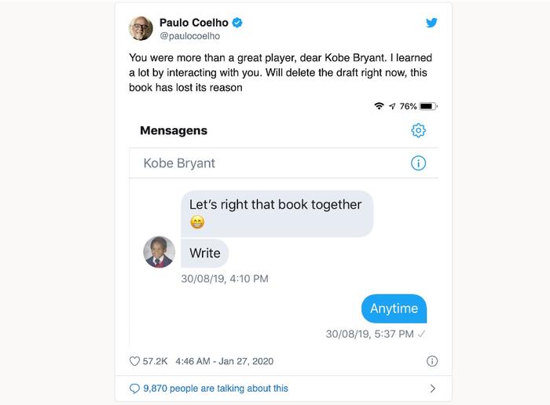Click the tweet info icon near the date
The image size is (550, 405).
point(432,361)
